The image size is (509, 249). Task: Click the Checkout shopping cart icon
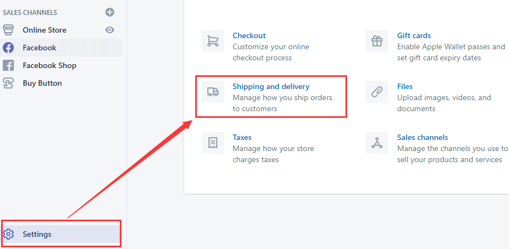[x=212, y=41]
